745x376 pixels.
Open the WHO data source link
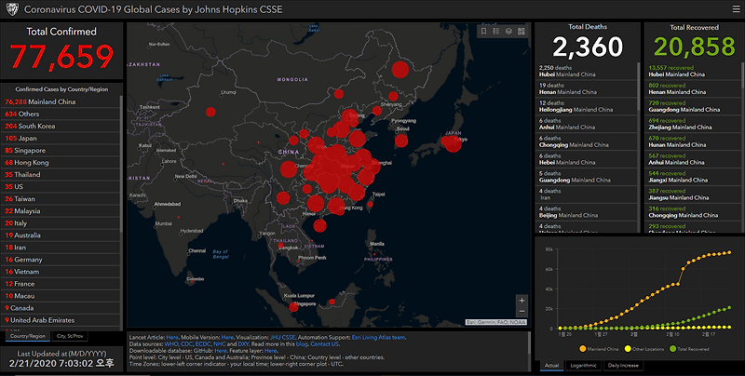coord(170,344)
